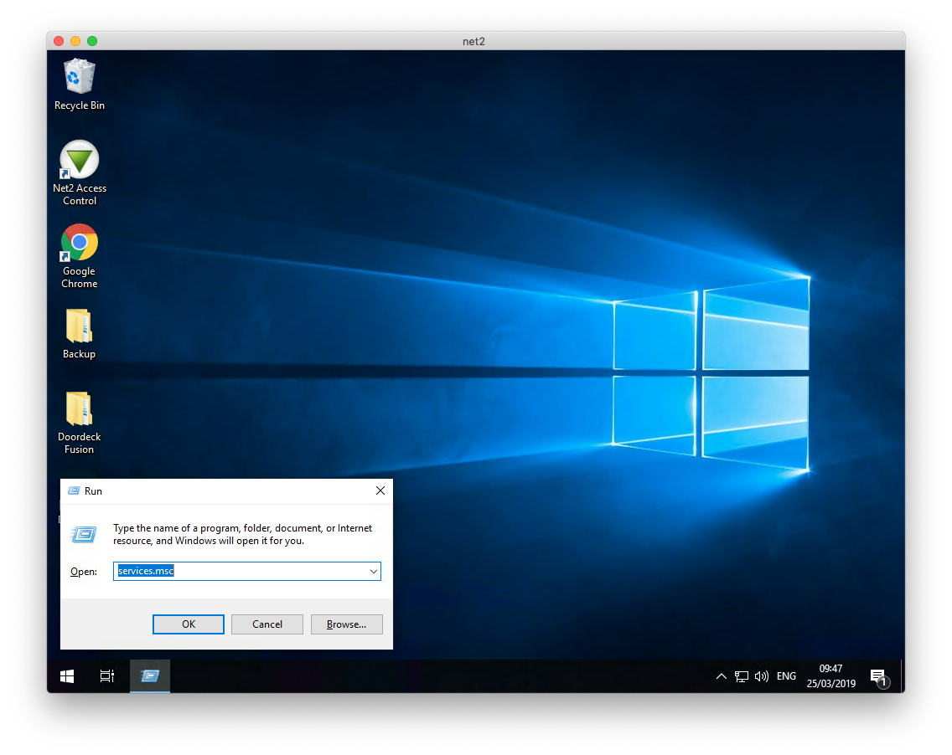This screenshot has height=755, width=952.
Task: Open the calendar via the clock display
Action: click(x=830, y=675)
